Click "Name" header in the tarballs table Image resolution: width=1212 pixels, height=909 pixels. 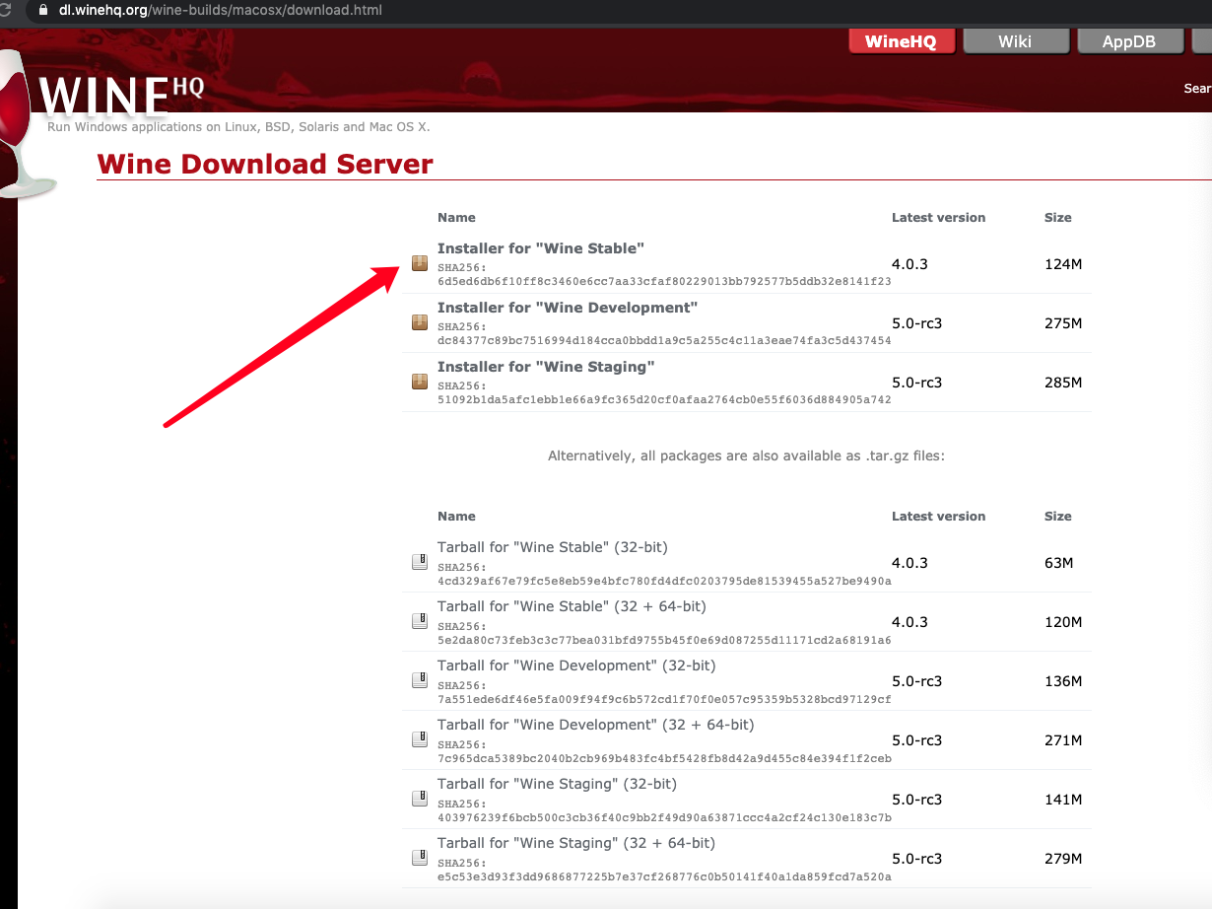pos(456,516)
